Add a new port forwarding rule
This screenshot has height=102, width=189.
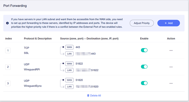coord(168,23)
